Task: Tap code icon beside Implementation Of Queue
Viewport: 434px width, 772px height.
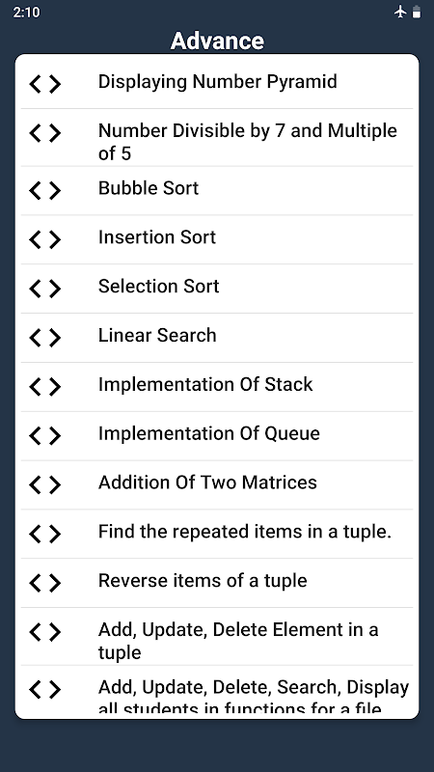Action: point(44,436)
